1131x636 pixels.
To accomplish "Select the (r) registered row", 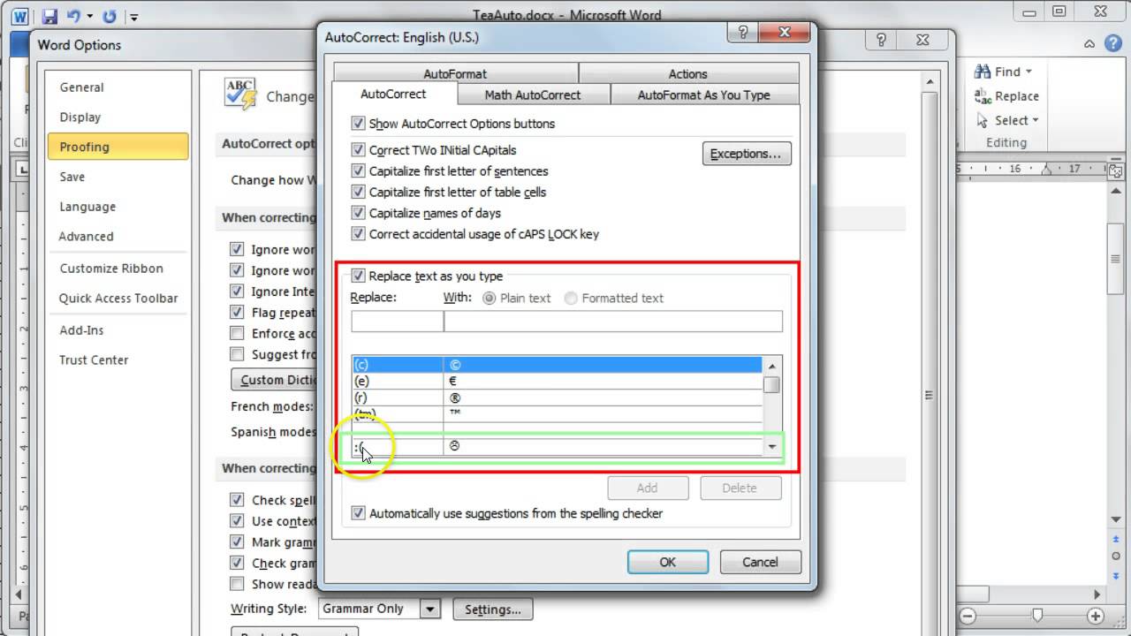I will [557, 397].
